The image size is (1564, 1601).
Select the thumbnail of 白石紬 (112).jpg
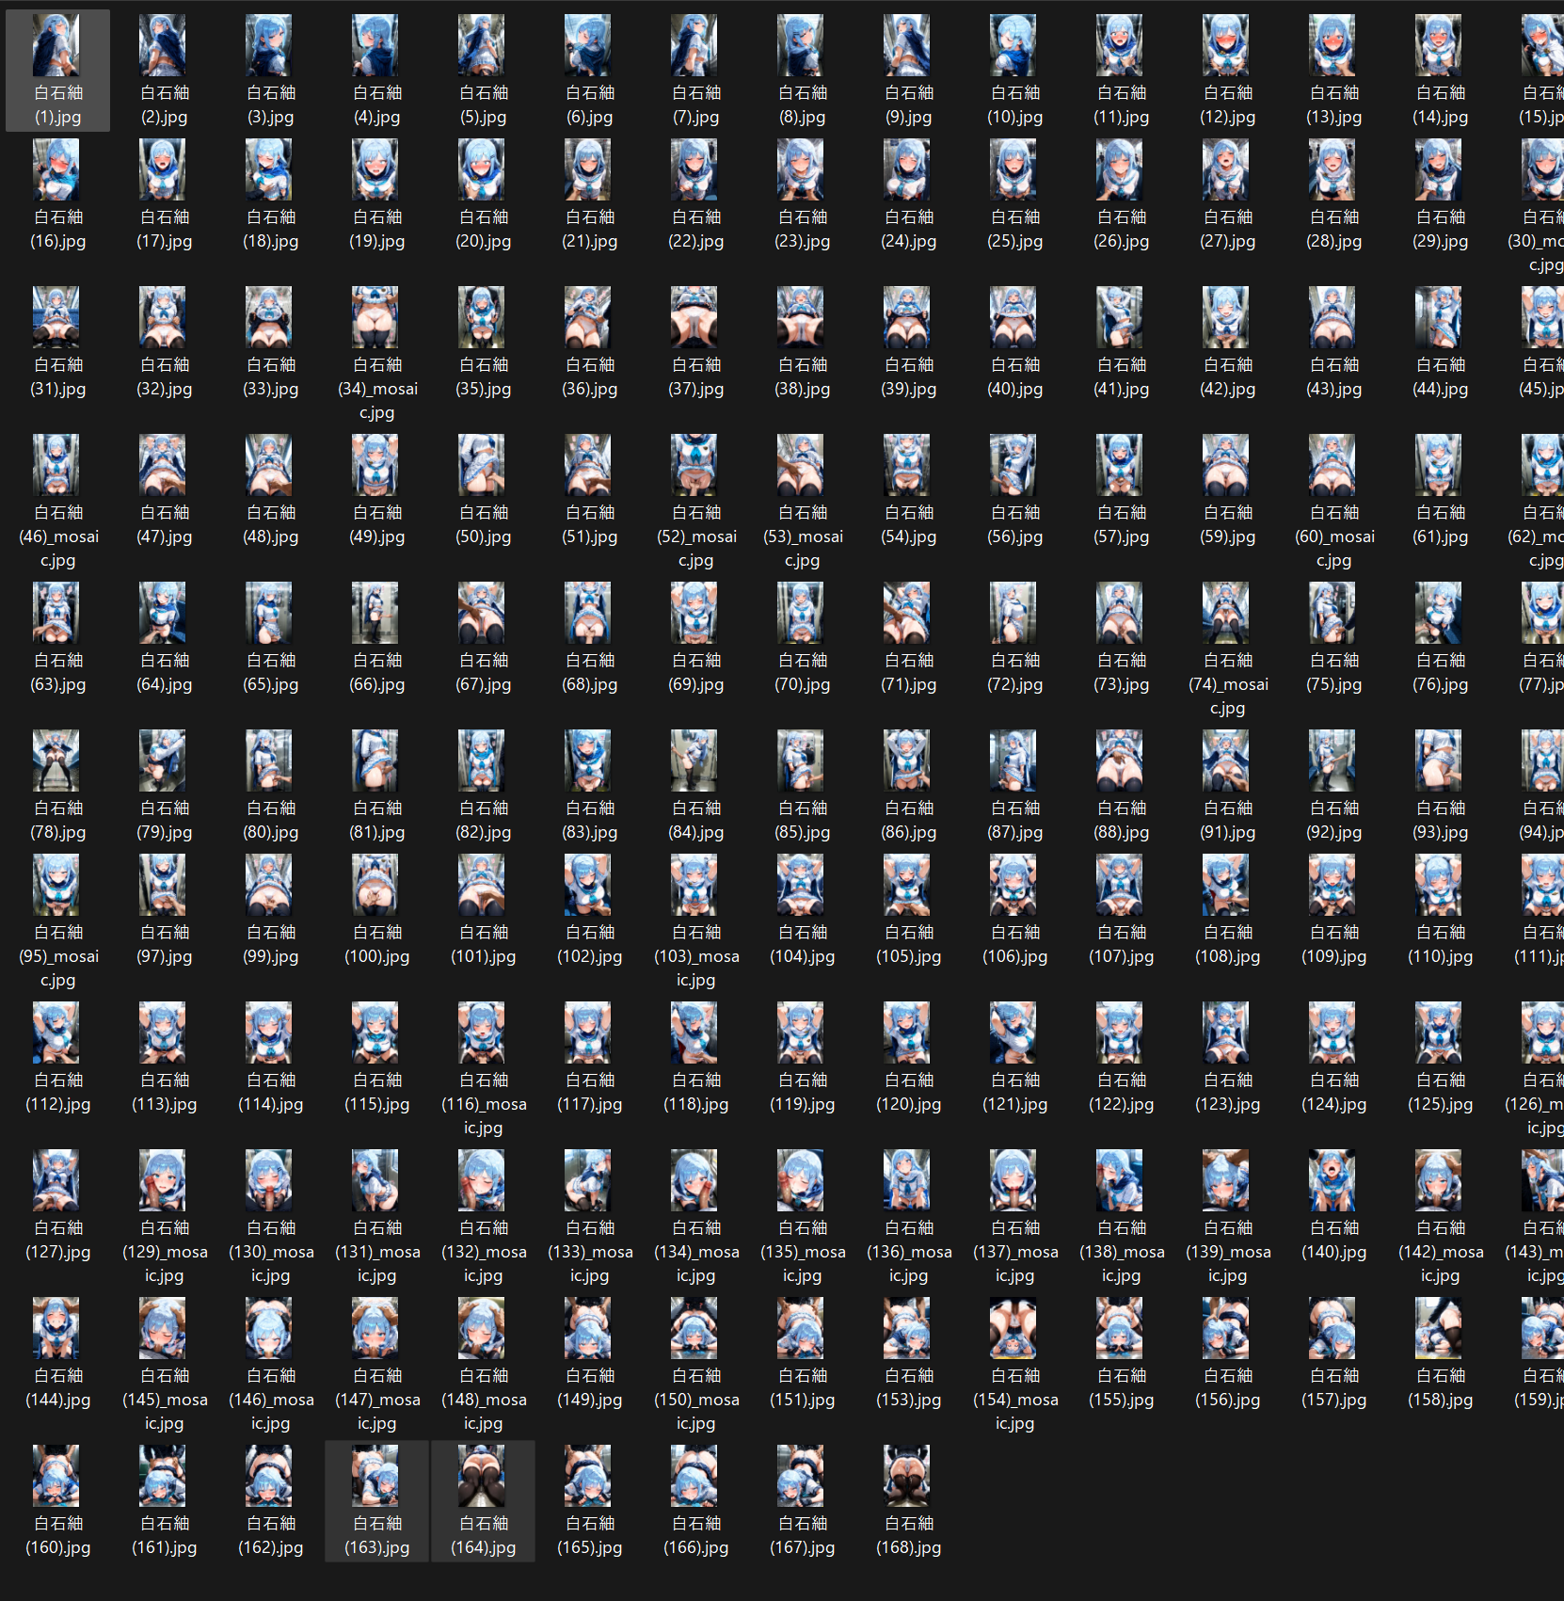pos(56,1033)
